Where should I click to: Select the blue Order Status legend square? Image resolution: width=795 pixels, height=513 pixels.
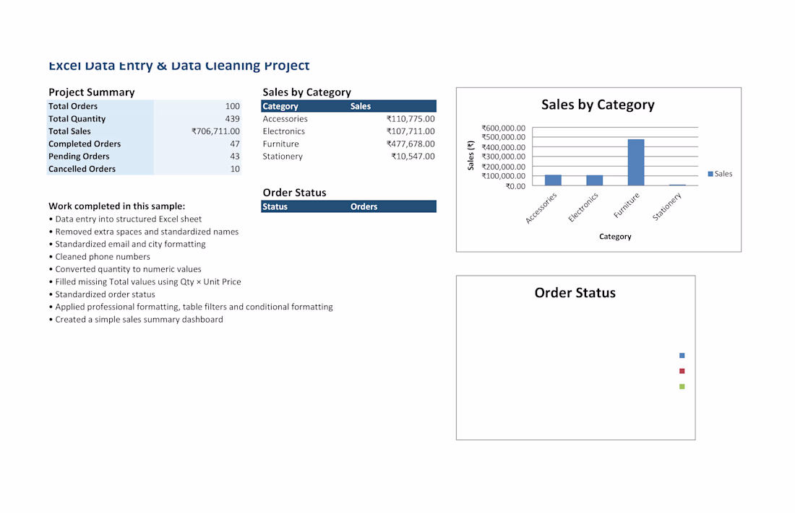[x=682, y=356]
